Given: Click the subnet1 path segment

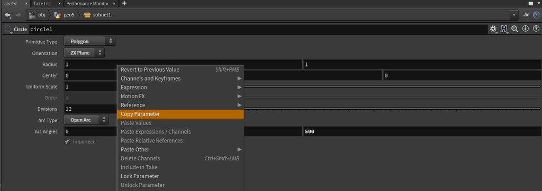Looking at the screenshot, I should click(x=98, y=15).
